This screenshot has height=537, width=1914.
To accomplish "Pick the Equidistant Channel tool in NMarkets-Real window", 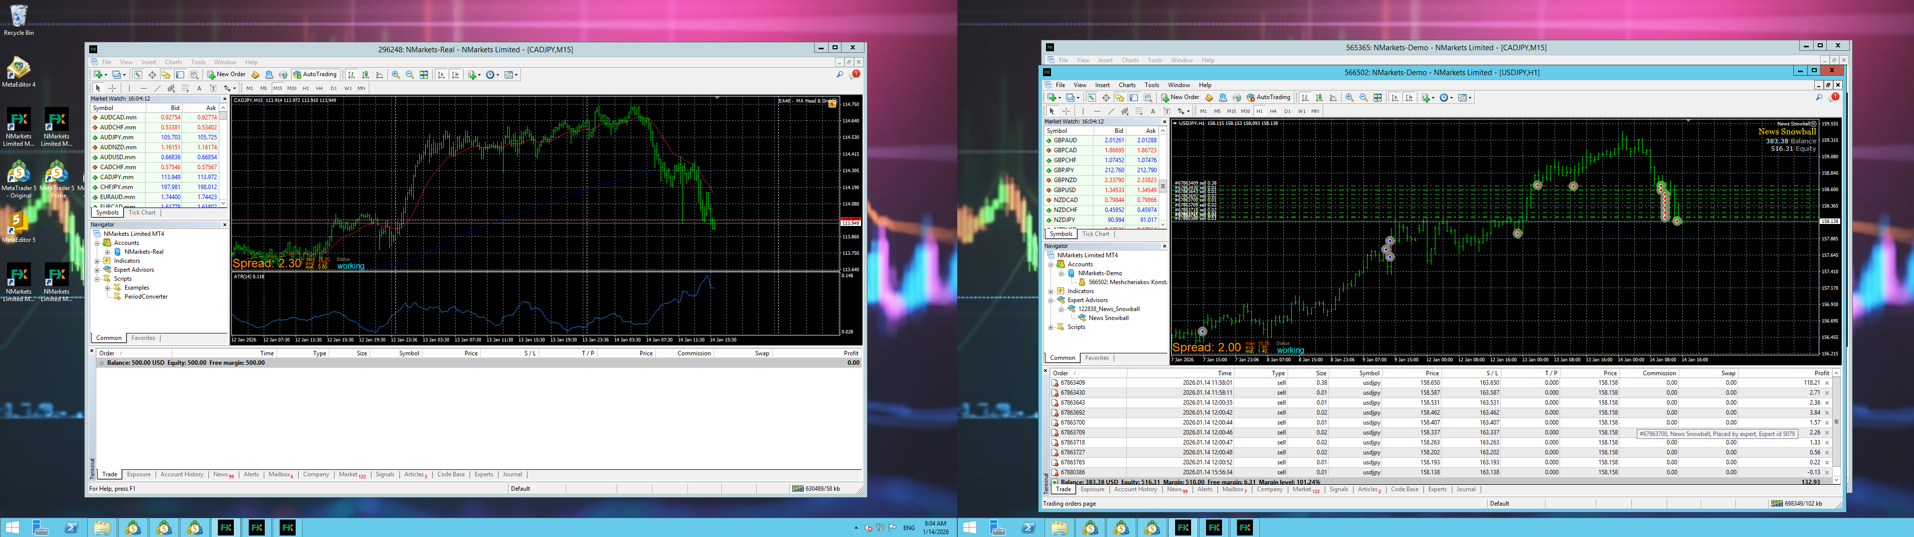I will click(x=172, y=88).
